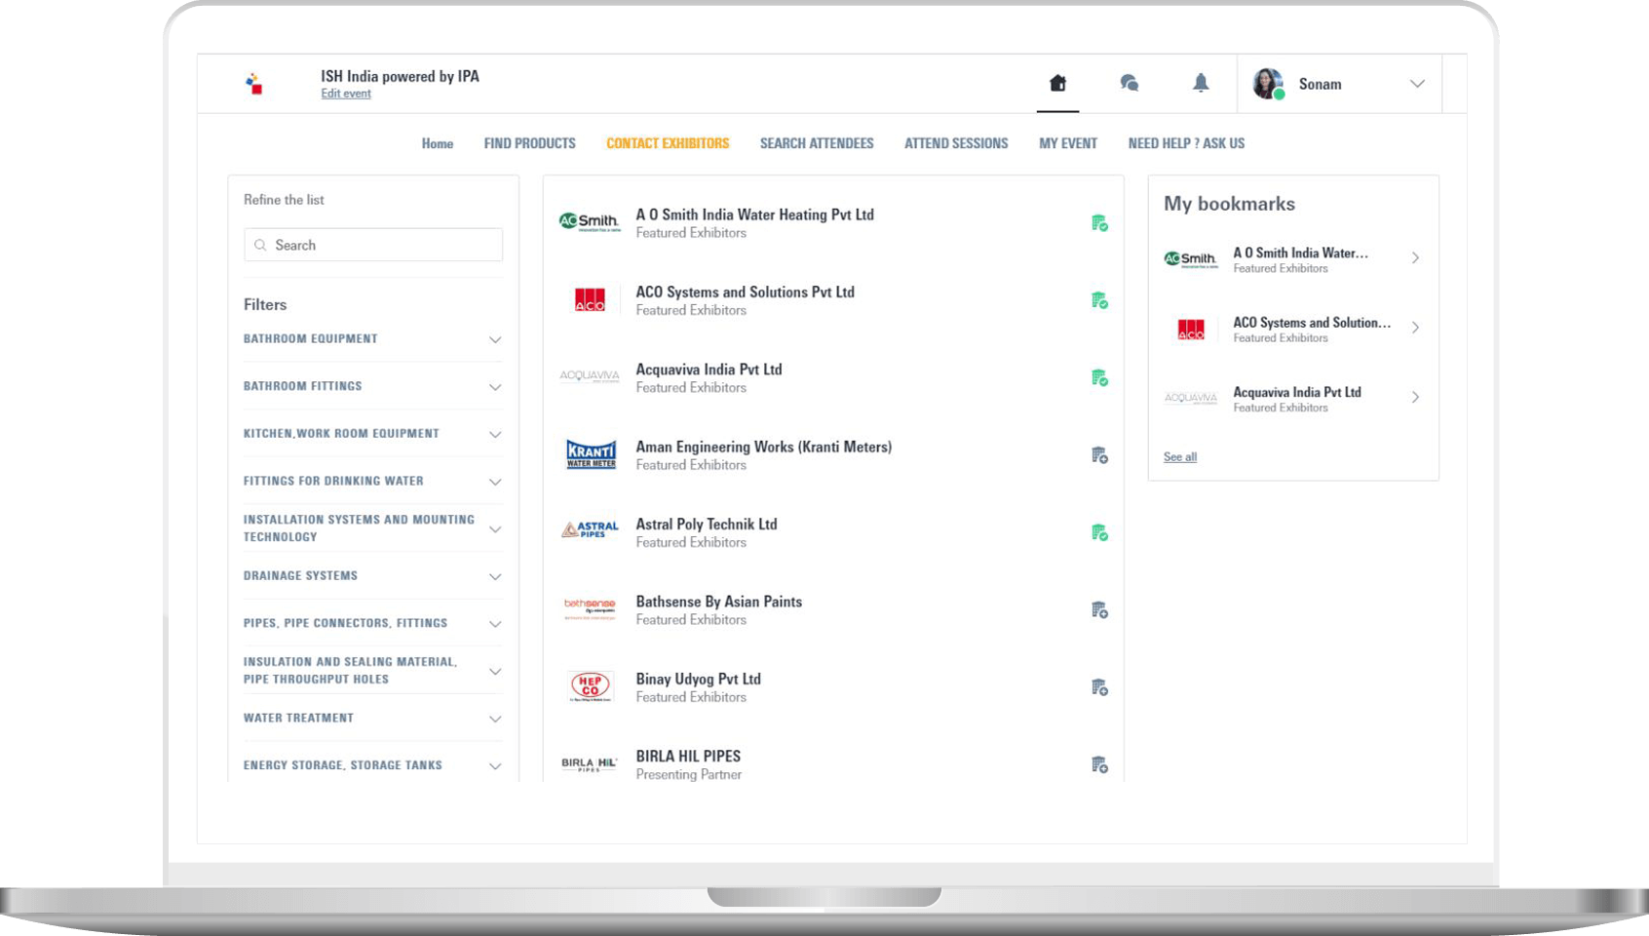The image size is (1649, 936).
Task: Expand Pipes, Pipe Connectors, Fittings filter
Action: click(495, 624)
